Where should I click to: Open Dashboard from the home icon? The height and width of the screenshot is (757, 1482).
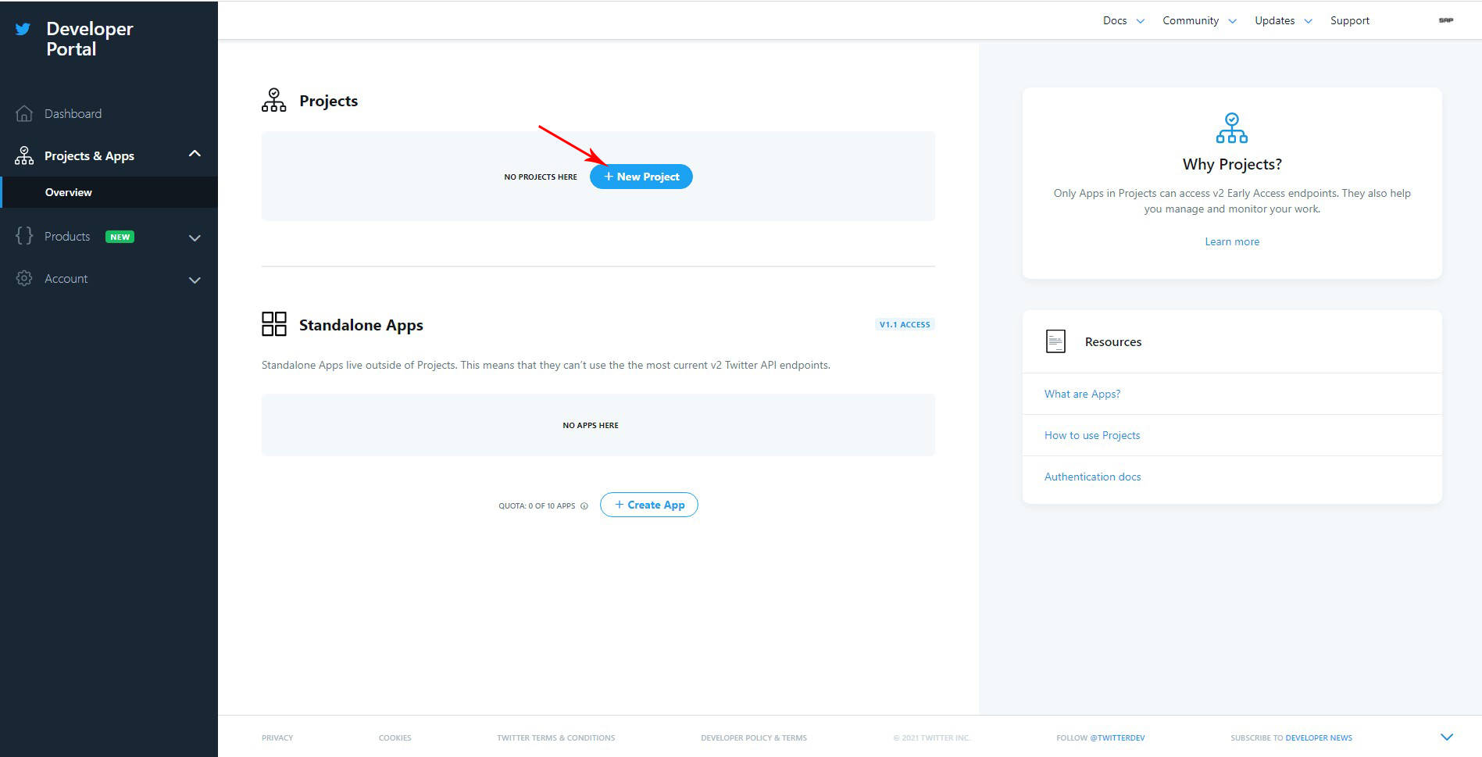pos(24,113)
